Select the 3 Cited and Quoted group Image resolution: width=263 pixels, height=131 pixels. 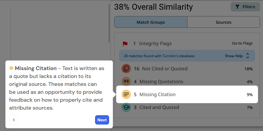click(159, 108)
